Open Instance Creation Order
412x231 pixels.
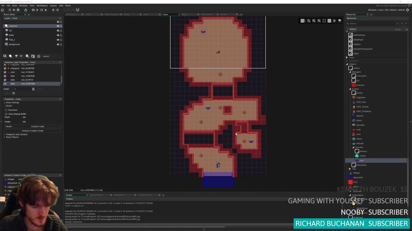point(33,131)
